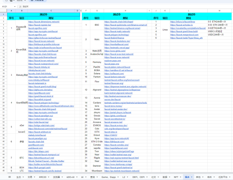233x180 pixels.
Task: Open the dropdown arrow on 领水 tab
Action: 192,177
